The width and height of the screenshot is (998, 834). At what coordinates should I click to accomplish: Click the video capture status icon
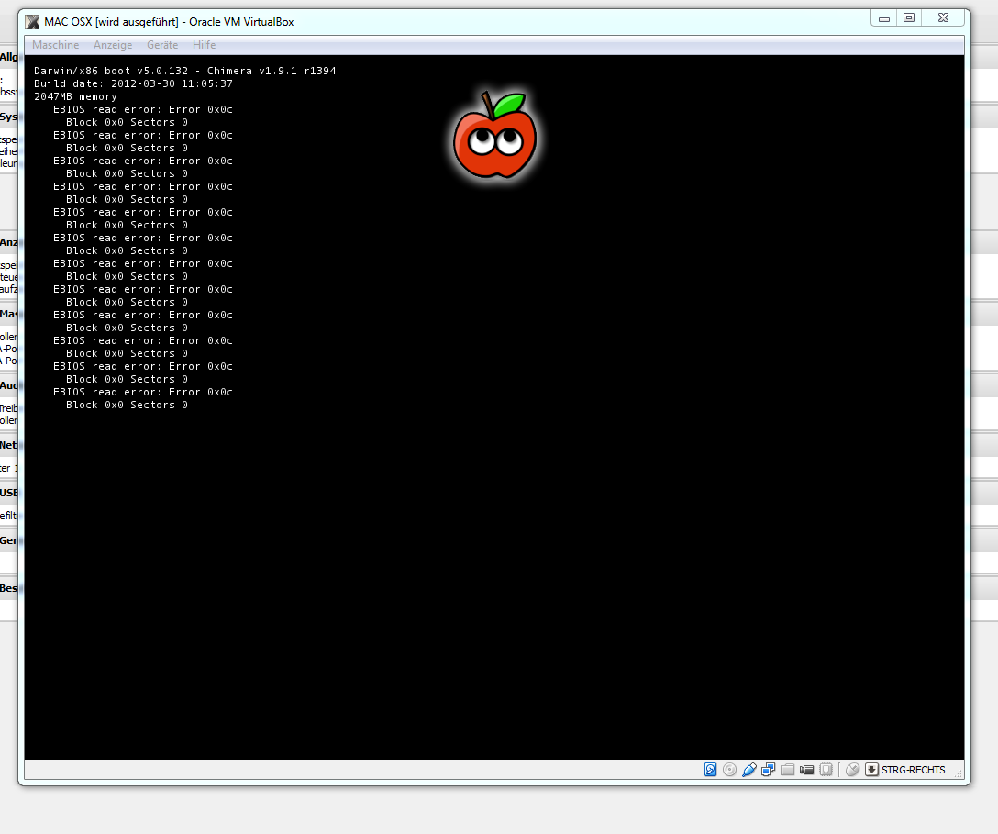pos(806,770)
